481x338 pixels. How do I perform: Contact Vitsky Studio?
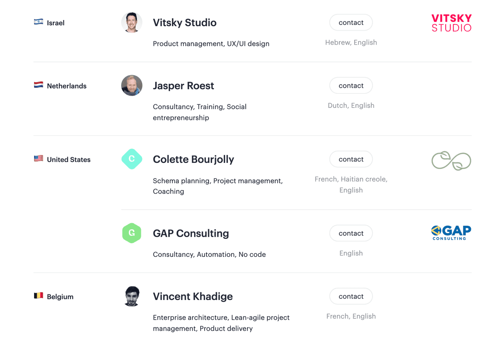[351, 23]
